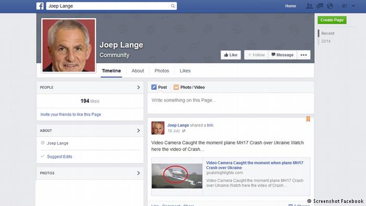This screenshot has height=206, width=366.
Task: Open the three-dots more options button
Action: [304, 55]
